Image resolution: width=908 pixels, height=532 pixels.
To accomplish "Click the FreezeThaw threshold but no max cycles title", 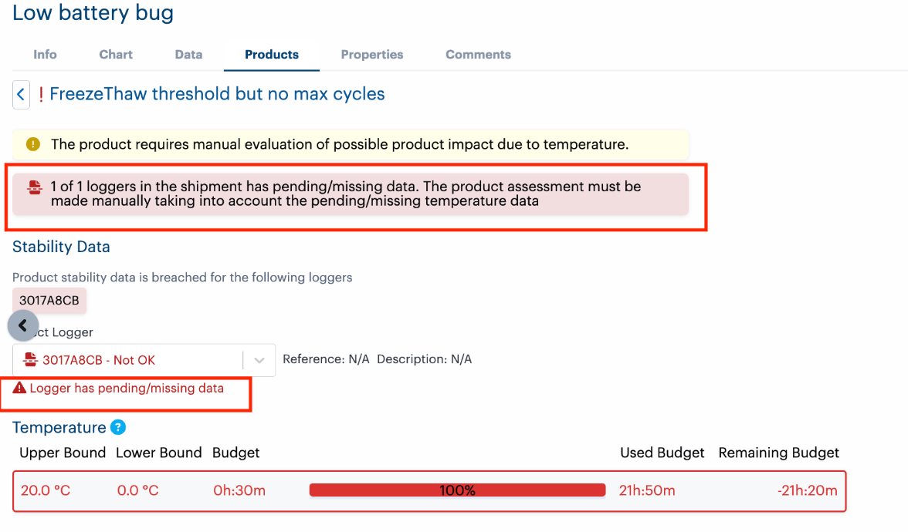I will click(217, 94).
